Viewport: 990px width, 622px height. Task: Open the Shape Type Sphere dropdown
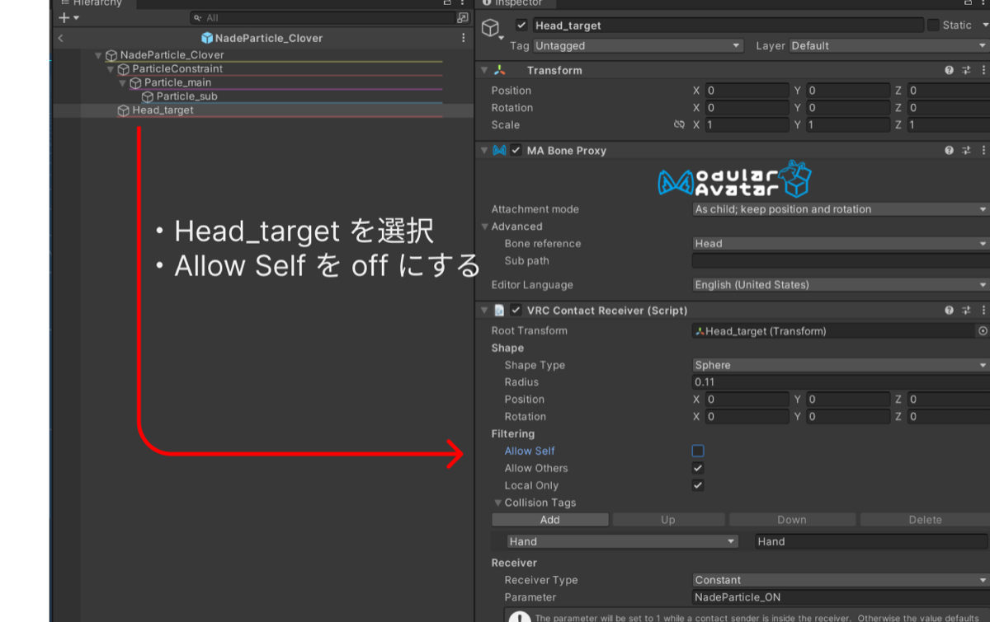(x=841, y=365)
